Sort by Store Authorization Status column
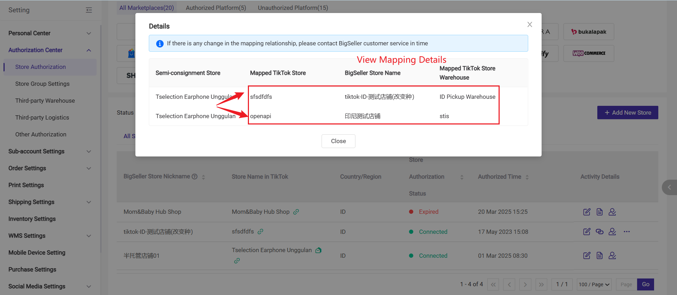This screenshot has height=295, width=677. (x=462, y=177)
